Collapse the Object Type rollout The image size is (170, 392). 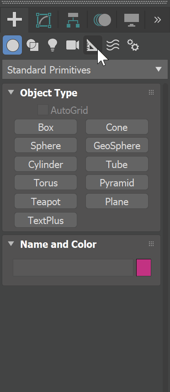tap(11, 93)
